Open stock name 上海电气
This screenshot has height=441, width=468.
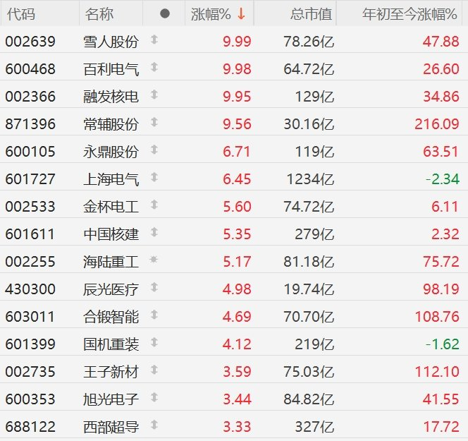point(111,179)
